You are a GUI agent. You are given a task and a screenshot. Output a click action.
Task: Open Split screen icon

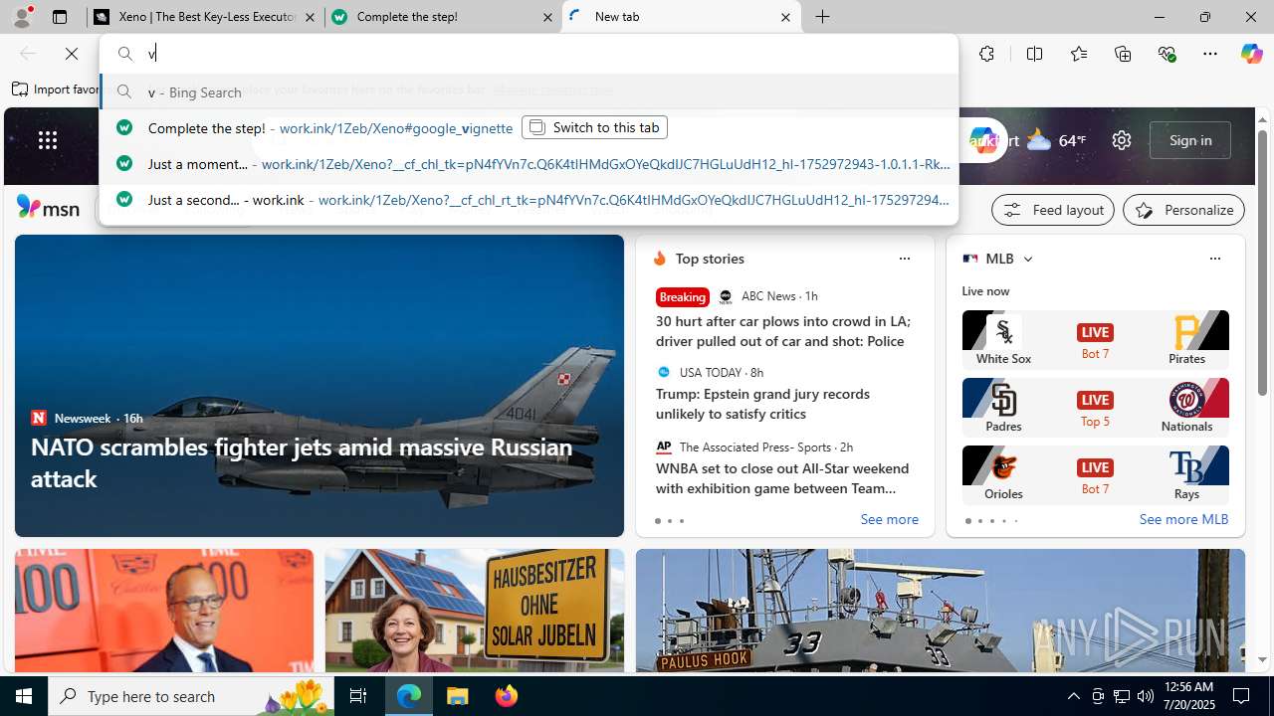pos(1034,54)
